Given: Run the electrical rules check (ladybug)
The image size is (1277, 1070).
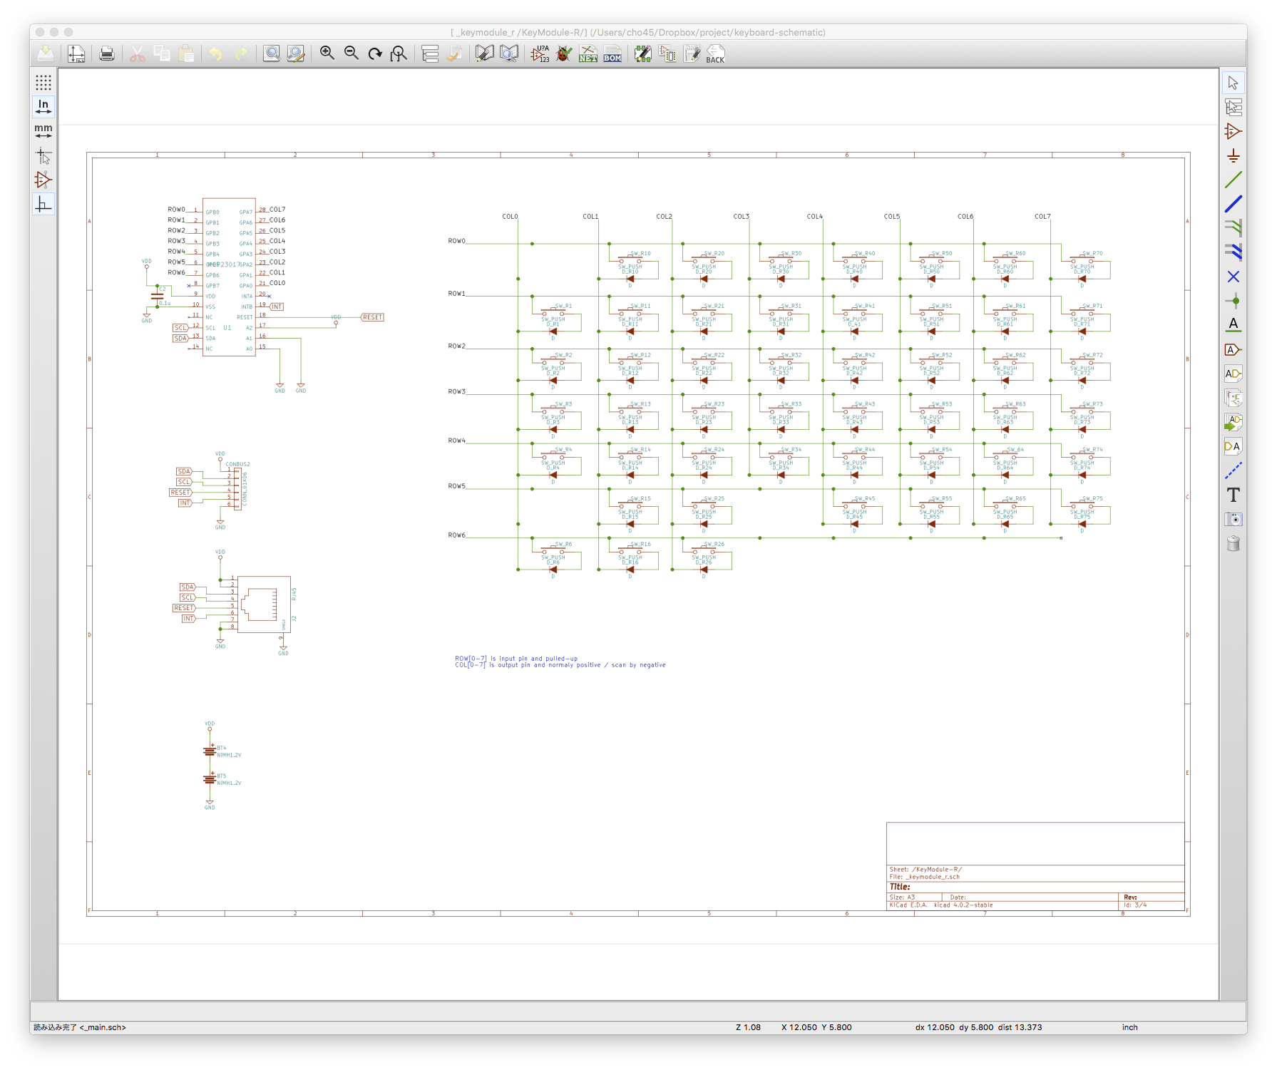Looking at the screenshot, I should (x=564, y=54).
